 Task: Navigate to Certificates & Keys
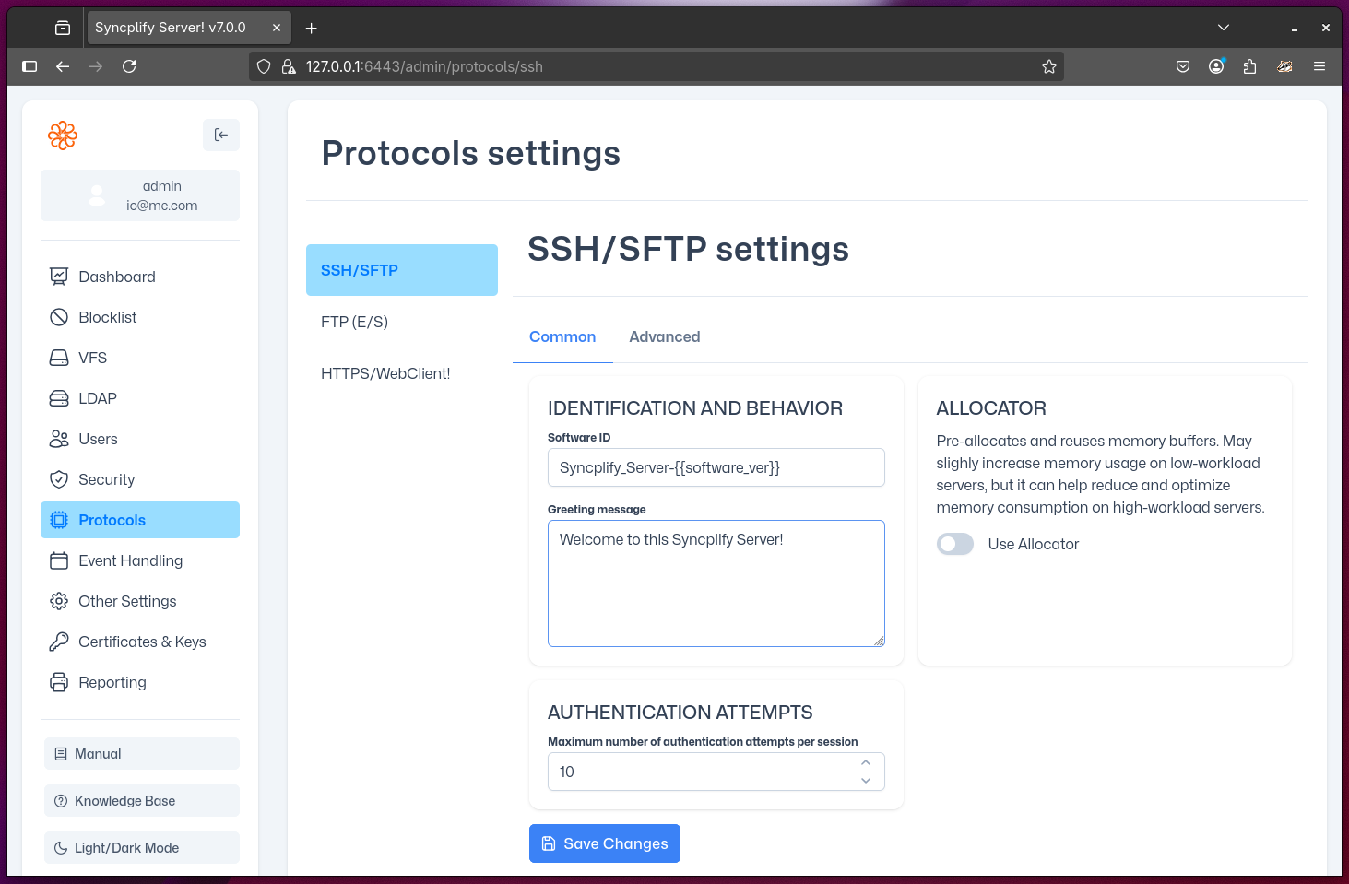(x=141, y=642)
